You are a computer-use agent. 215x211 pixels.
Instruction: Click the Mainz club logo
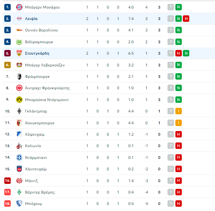(19, 181)
